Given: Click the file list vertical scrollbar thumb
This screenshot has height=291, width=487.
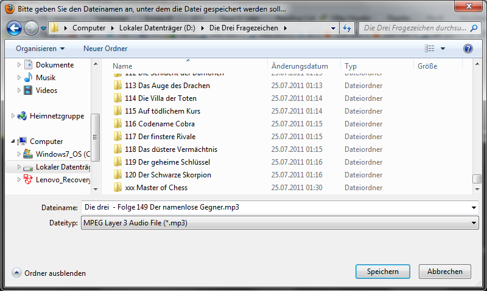Looking at the screenshot, I should (x=477, y=179).
